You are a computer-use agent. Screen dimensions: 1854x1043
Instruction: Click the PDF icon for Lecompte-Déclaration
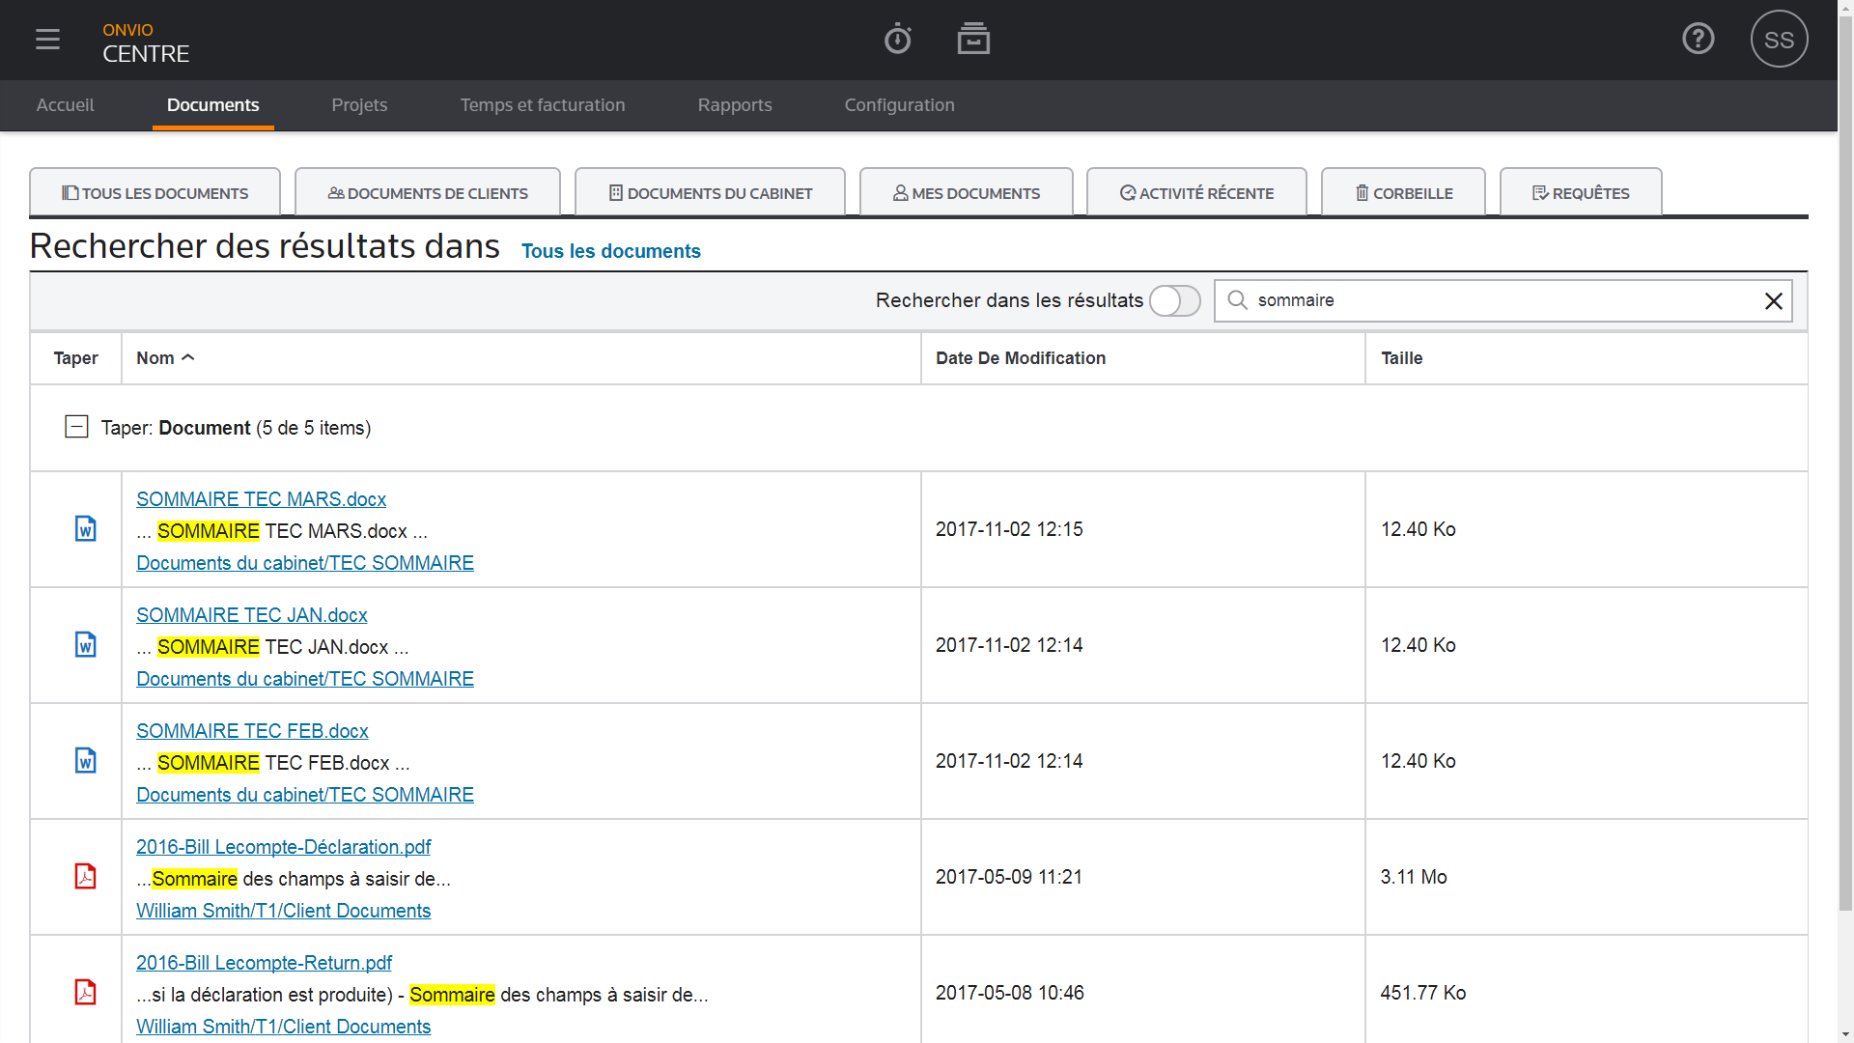point(86,877)
